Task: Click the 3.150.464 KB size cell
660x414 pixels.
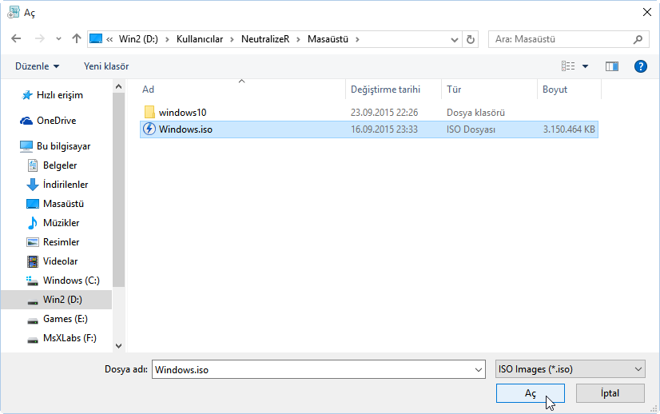Action: point(569,129)
